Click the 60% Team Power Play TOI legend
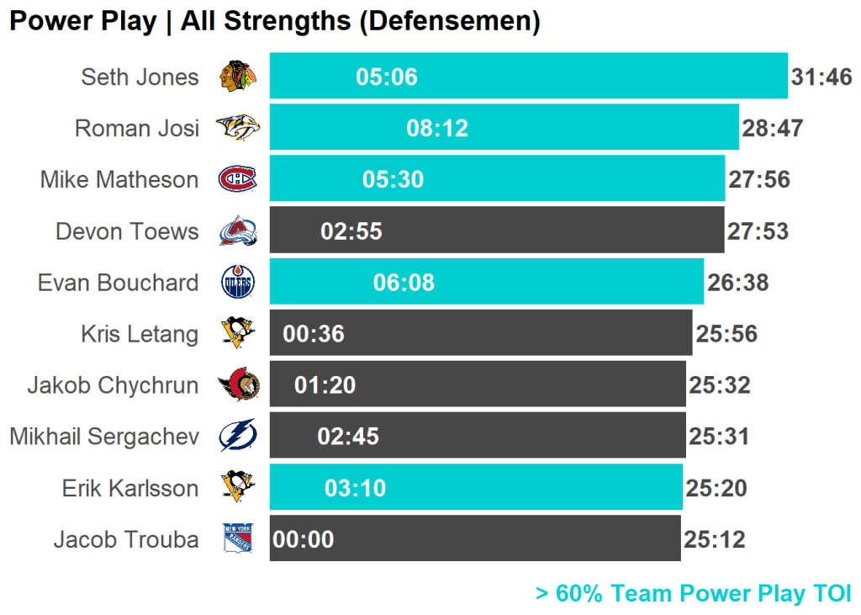The width and height of the screenshot is (861, 615). (x=693, y=593)
